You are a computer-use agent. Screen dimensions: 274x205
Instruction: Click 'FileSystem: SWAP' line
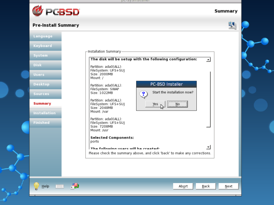(105, 89)
